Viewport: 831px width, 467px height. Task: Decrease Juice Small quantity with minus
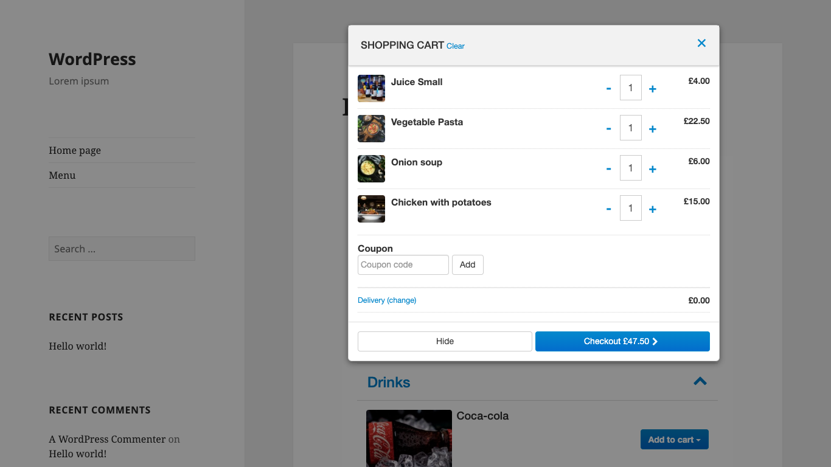(608, 89)
